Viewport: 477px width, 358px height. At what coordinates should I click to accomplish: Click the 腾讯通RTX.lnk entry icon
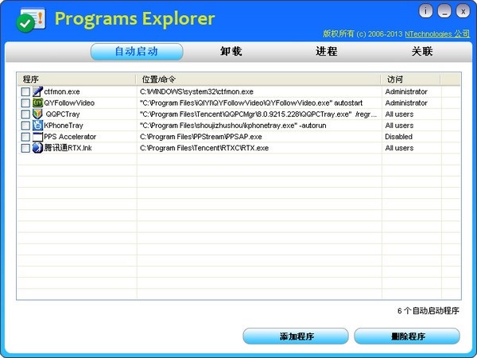pyautogui.click(x=37, y=147)
